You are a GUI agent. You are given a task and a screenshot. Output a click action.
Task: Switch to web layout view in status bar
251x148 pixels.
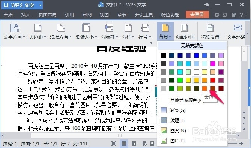pos(144,144)
